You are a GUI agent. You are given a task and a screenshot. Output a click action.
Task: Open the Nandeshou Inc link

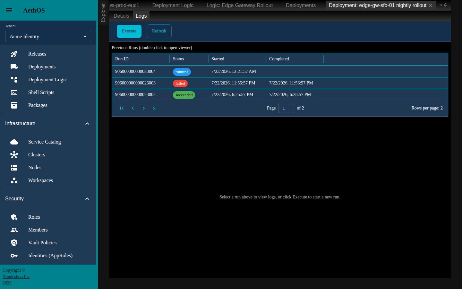[16, 276]
